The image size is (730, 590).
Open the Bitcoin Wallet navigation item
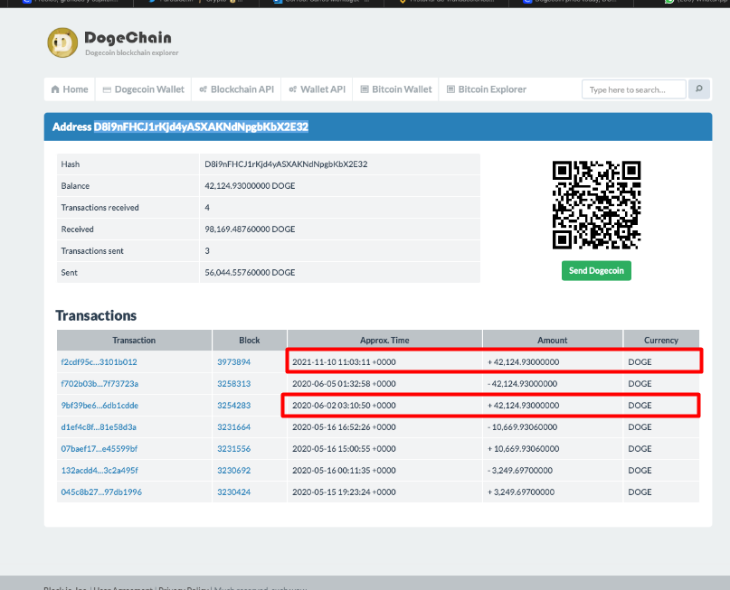tap(396, 89)
